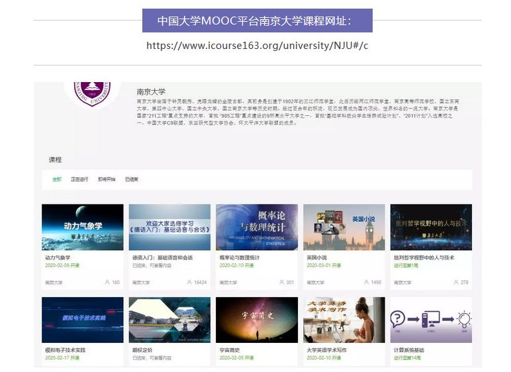The image size is (511, 372).
Task: Click the German intro course thumbnail image
Action: [x=170, y=227]
